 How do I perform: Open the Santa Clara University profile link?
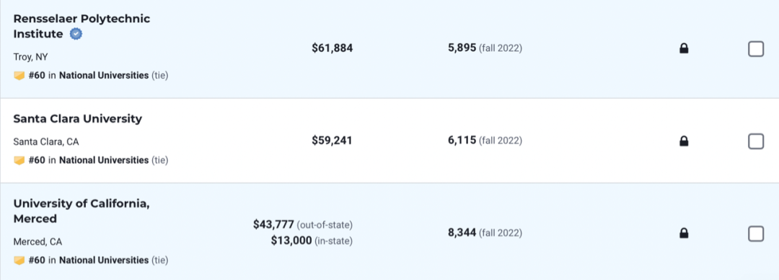(77, 119)
